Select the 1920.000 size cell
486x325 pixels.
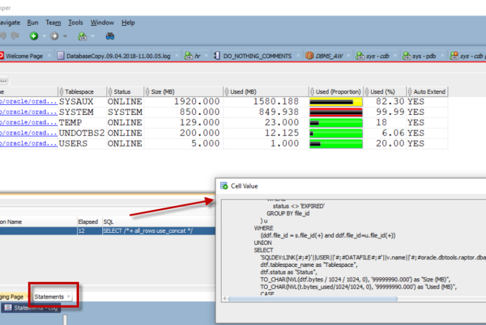coord(184,102)
